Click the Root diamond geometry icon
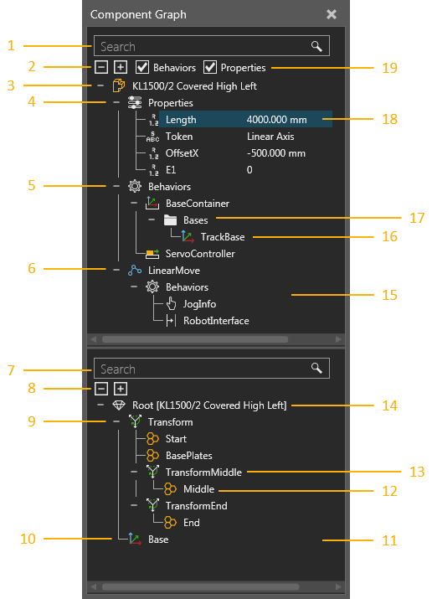Viewport: 432px width, 599px height. (x=119, y=405)
